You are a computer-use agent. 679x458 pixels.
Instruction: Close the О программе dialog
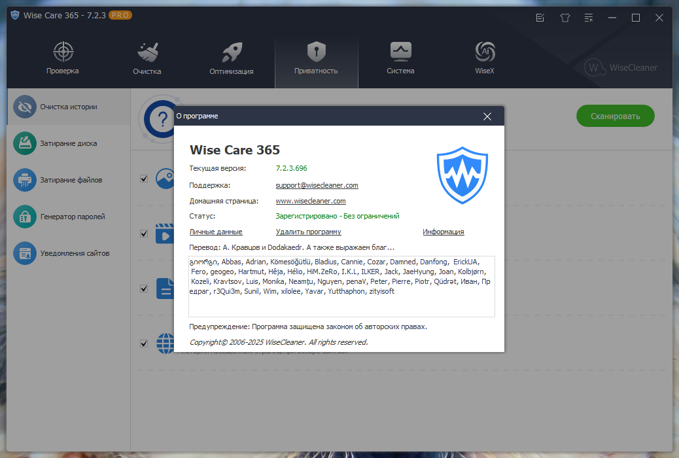[x=487, y=116]
